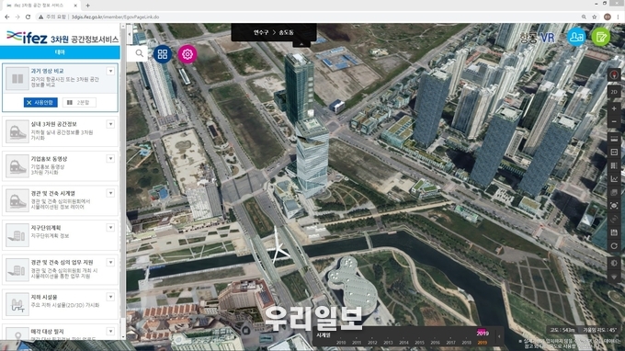Image resolution: width=625 pixels, height=351 pixels.
Task: Click the 사용안함 button
Action: 40,102
